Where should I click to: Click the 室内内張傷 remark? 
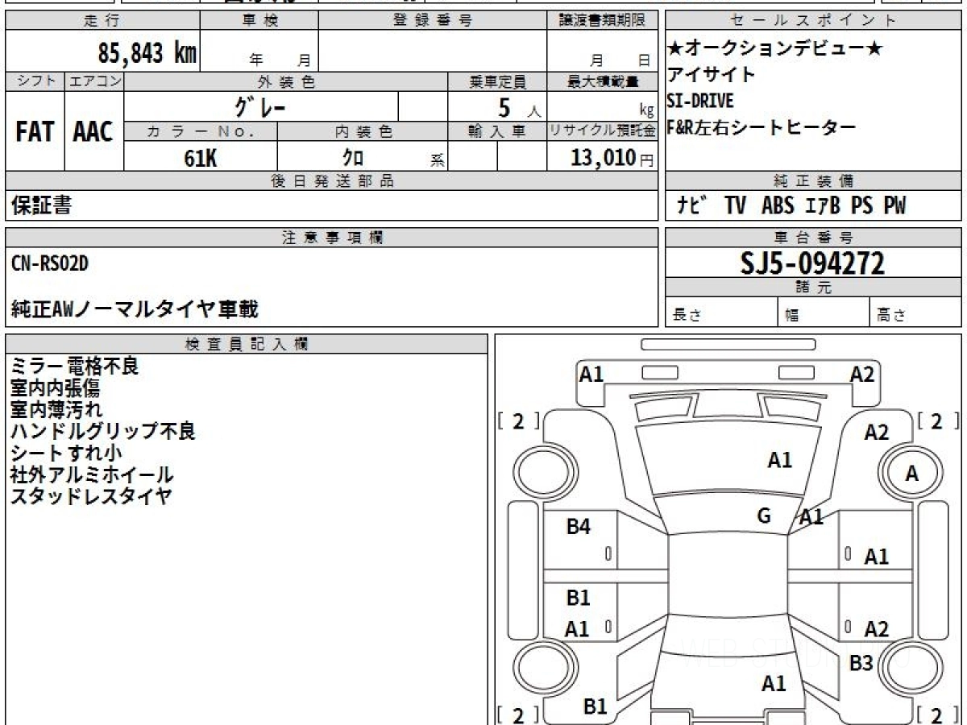[55, 388]
